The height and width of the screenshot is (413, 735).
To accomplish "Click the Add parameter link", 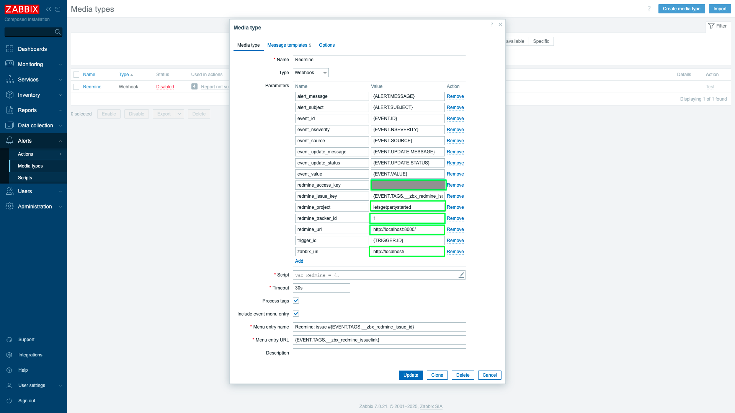I will pyautogui.click(x=299, y=261).
